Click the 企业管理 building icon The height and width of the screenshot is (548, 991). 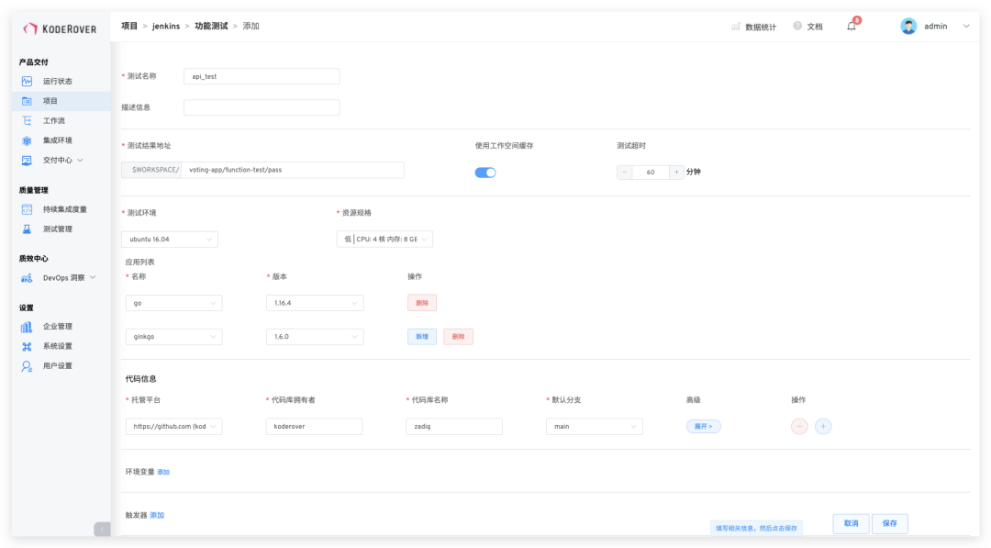[27, 327]
